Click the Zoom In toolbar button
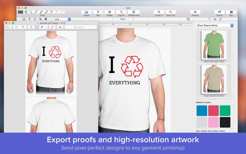This screenshot has height=154, width=246. click(159, 12)
